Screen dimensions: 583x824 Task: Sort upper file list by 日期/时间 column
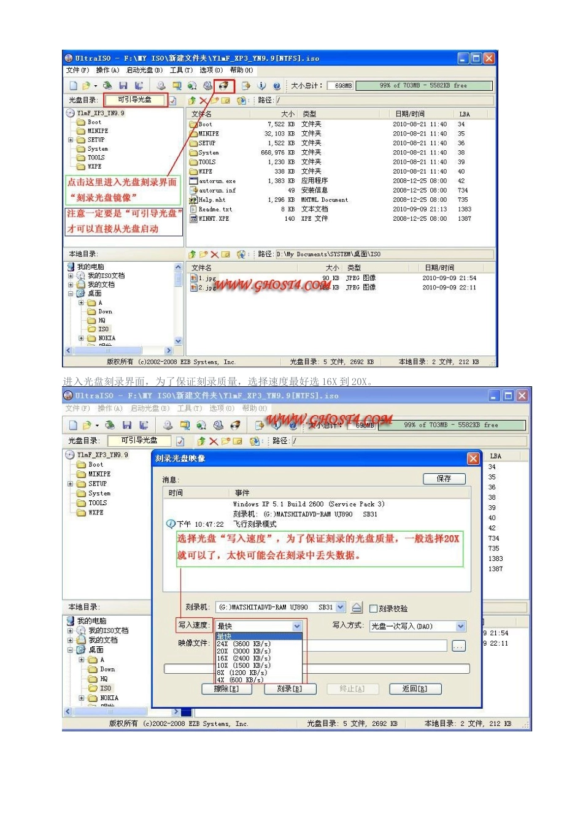click(x=410, y=114)
